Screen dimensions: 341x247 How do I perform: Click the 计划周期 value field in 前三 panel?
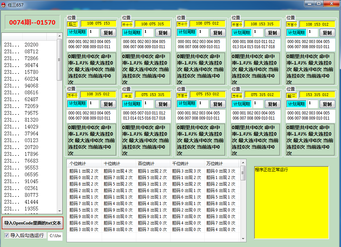313,104
